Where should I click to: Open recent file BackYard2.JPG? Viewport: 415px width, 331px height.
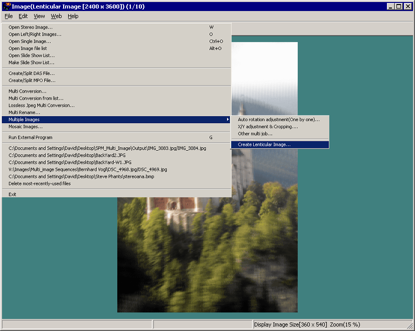[x=116, y=155]
